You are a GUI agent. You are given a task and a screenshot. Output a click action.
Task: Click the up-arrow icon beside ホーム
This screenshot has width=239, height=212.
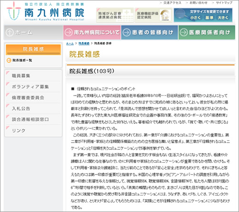click(x=10, y=32)
